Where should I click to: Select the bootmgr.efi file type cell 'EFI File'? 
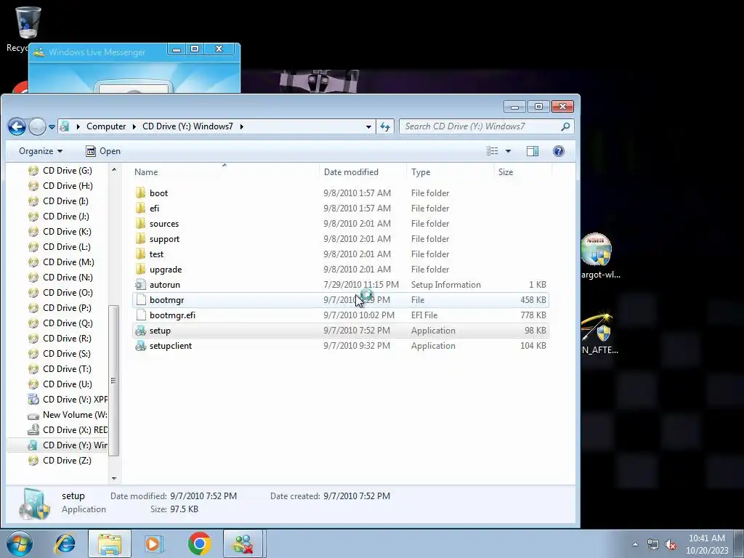pos(424,315)
